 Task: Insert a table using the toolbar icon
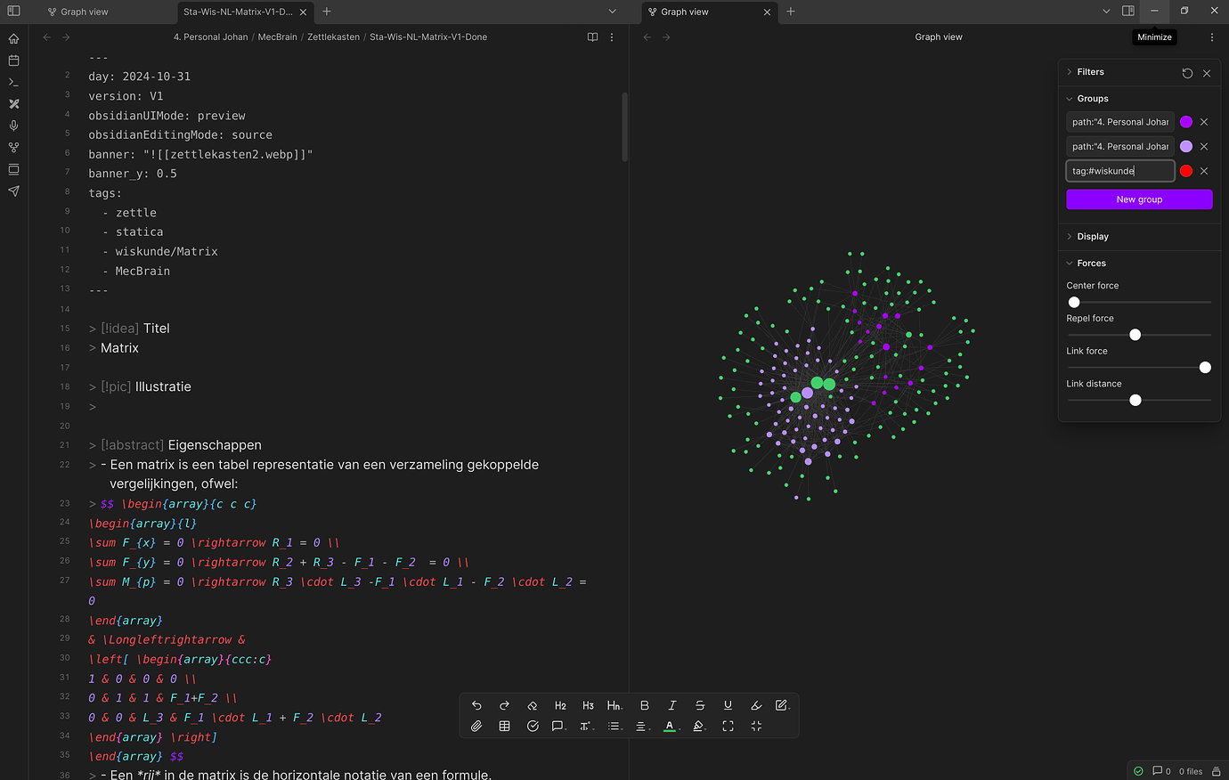tap(504, 726)
